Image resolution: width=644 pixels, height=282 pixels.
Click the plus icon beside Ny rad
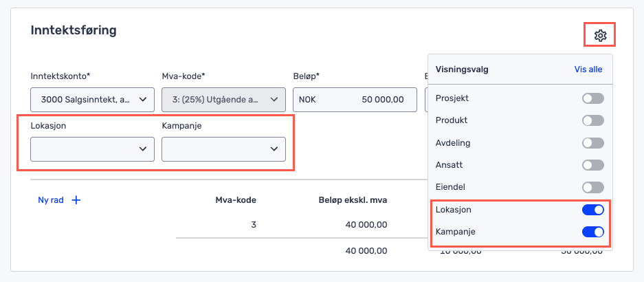[76, 200]
